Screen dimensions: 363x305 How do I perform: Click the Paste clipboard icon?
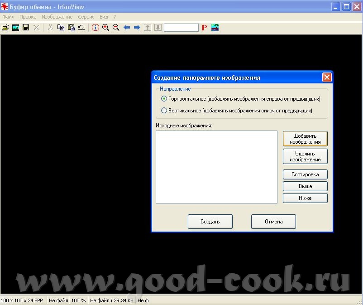click(x=71, y=28)
